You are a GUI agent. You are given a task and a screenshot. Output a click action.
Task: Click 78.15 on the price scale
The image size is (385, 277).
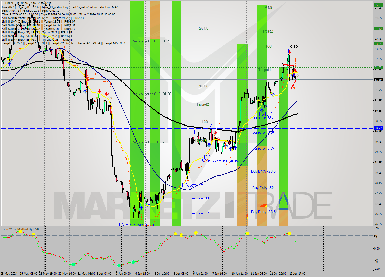(x=378, y=183)
